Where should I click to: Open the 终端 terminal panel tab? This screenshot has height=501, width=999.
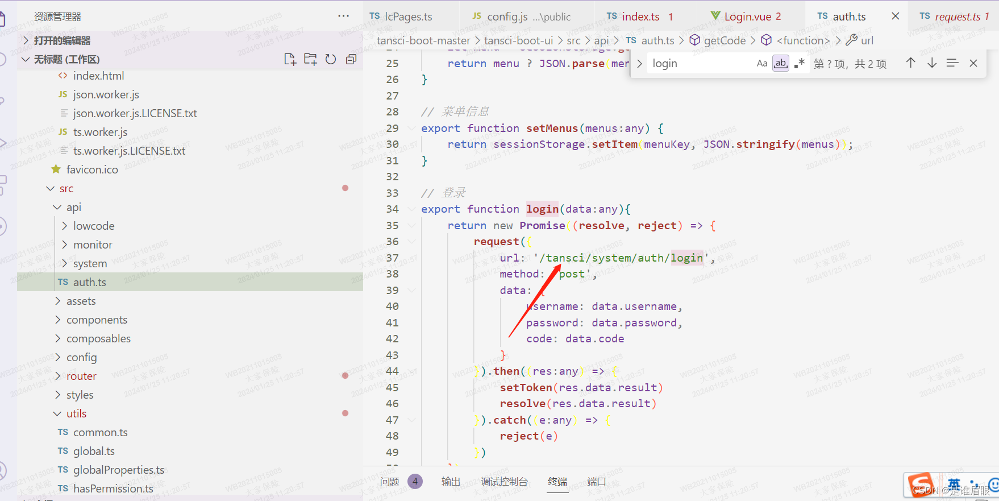(557, 482)
